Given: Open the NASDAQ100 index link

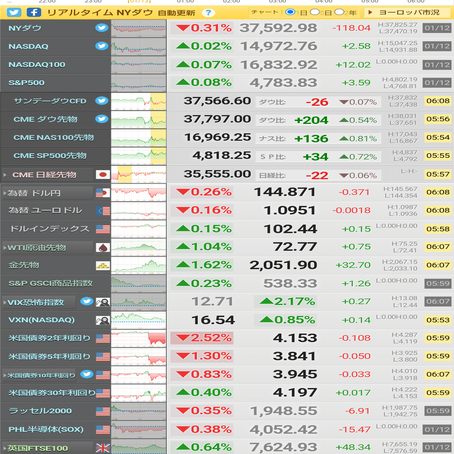Looking at the screenshot, I should 37,65.
